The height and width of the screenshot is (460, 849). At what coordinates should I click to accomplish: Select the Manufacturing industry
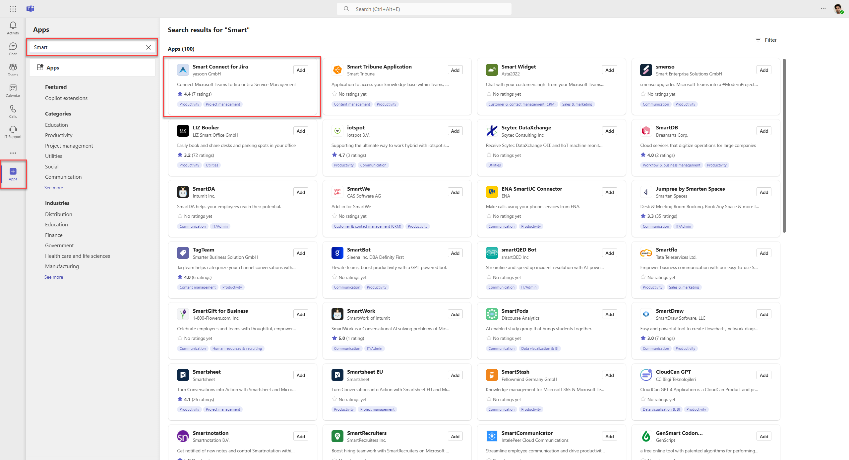(x=62, y=266)
